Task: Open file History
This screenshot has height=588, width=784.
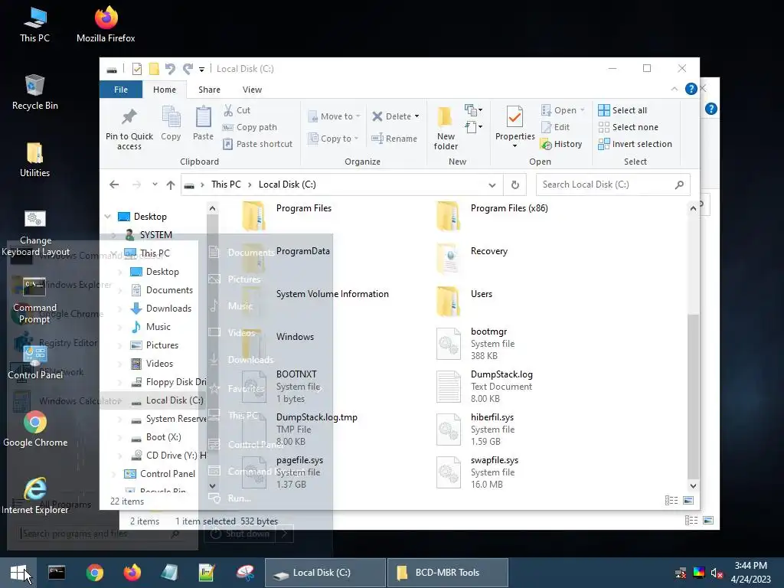Action: [x=561, y=144]
